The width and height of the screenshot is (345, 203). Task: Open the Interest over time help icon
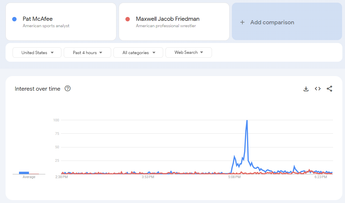68,88
